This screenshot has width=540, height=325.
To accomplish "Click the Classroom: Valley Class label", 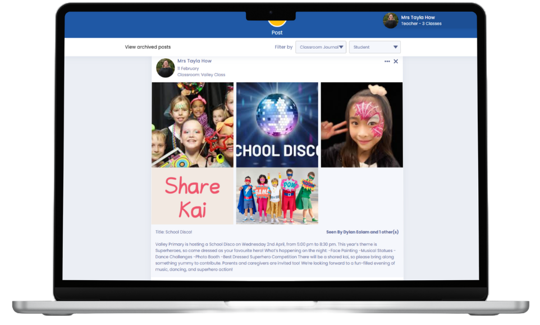I will [201, 75].
